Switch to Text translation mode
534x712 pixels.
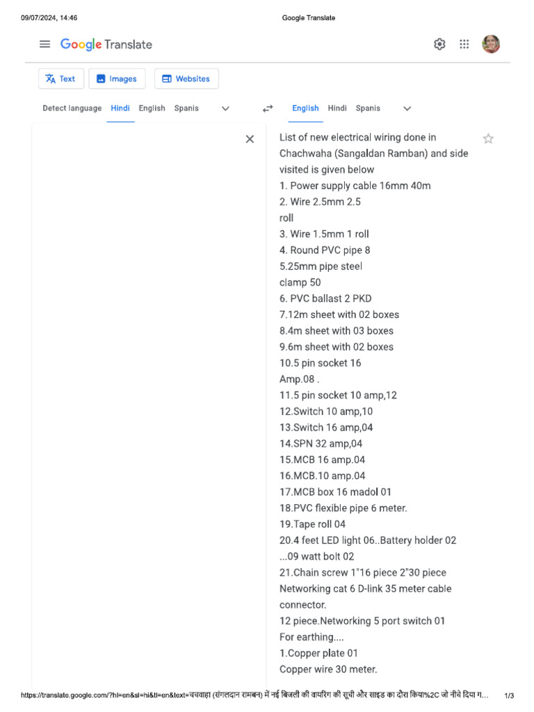tap(60, 79)
